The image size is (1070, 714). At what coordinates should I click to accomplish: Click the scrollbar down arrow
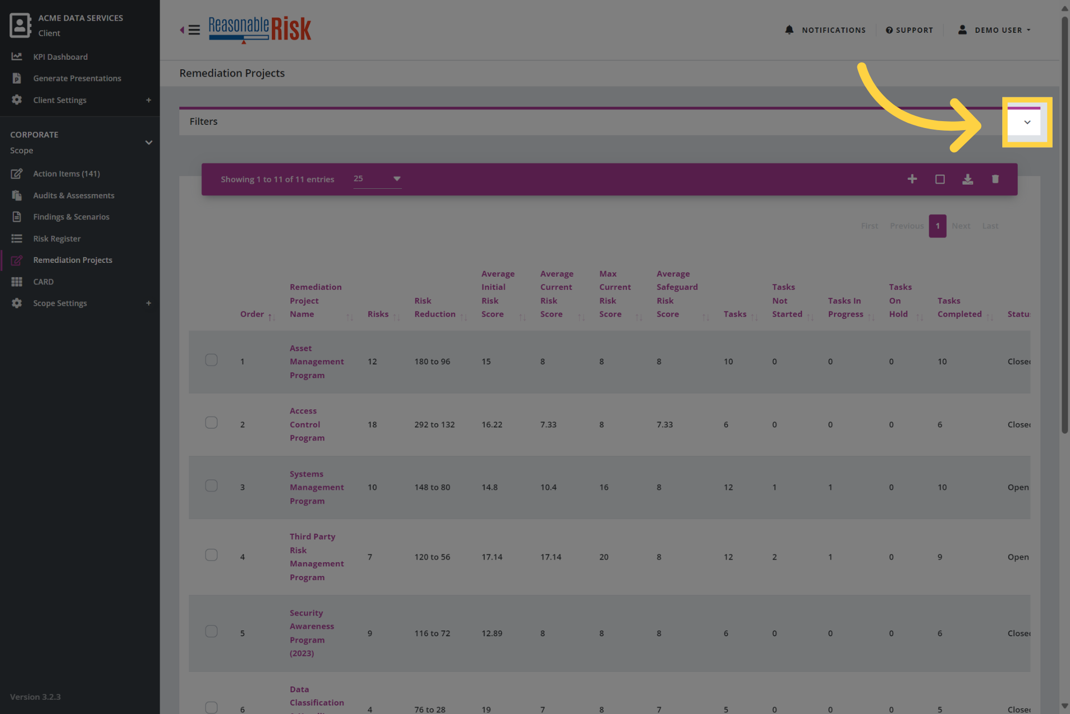coord(1064,706)
